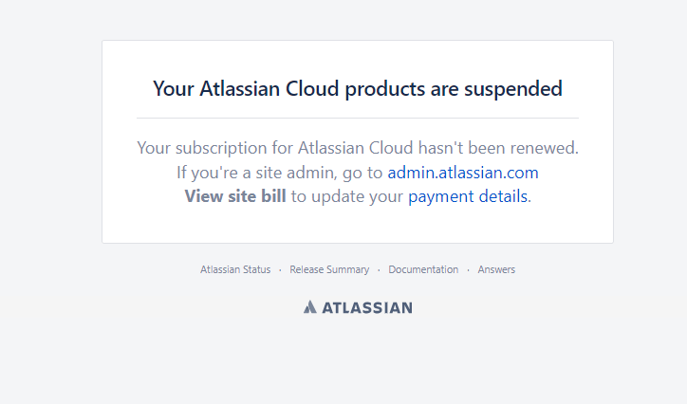687x404 pixels.
Task: Open the Release Summary footer link
Action: [x=329, y=269]
